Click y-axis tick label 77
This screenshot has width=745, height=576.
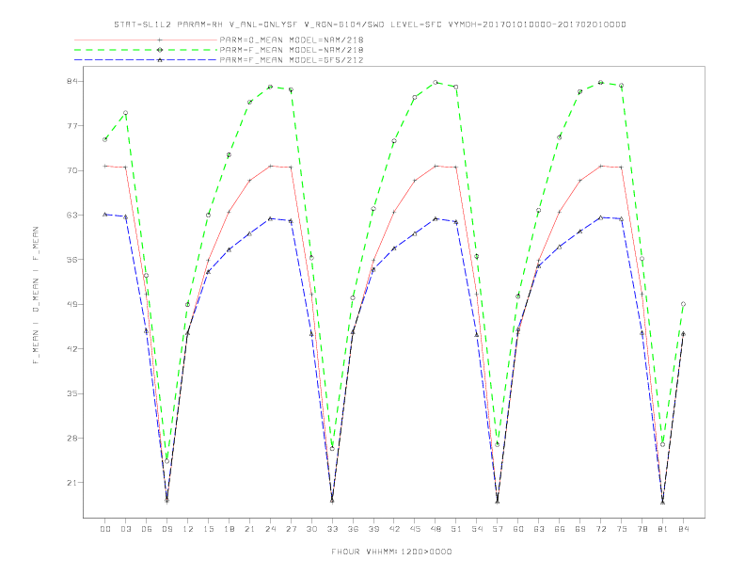coord(71,126)
